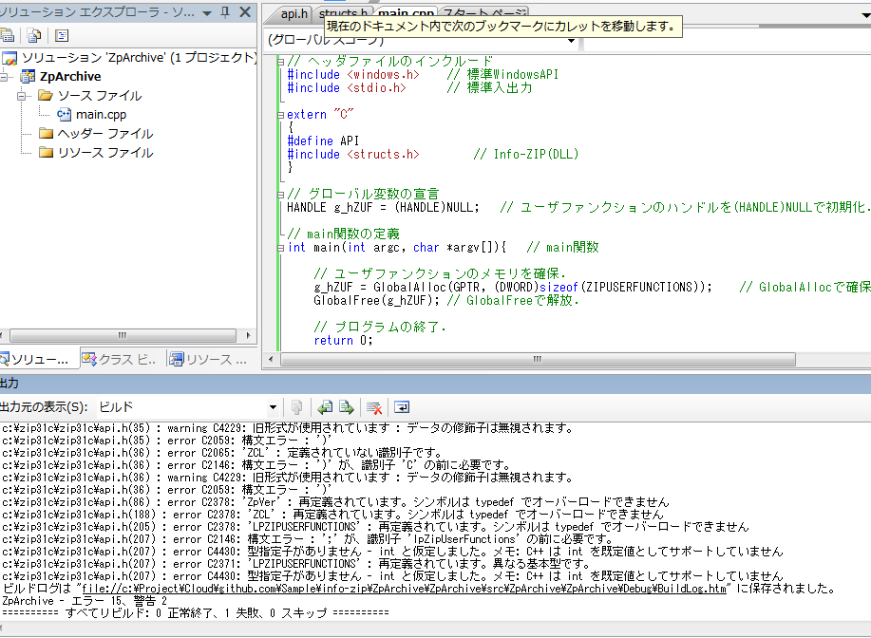Click Properties icon in Solution Explorer toolbar
Viewport: 871px width, 638px height.
(x=7, y=35)
